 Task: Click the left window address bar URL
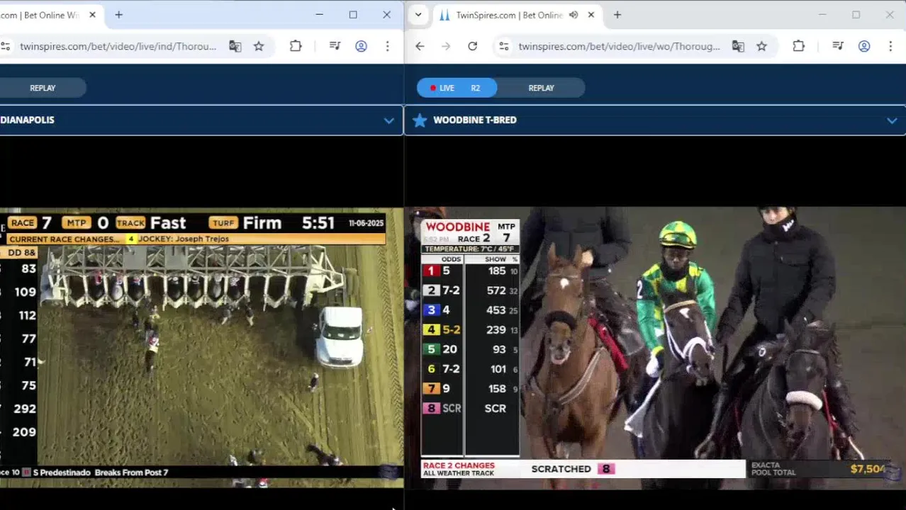(118, 46)
